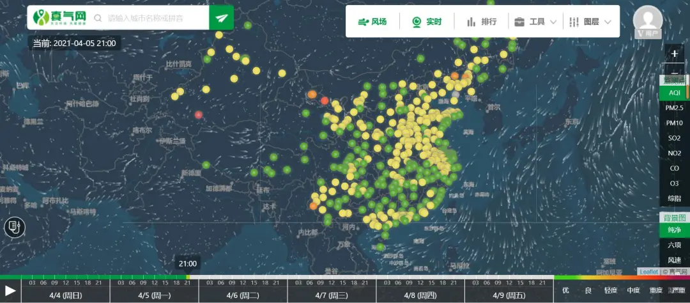Click the 重度 legend label
The height and width of the screenshot is (303, 690).
(656, 291)
